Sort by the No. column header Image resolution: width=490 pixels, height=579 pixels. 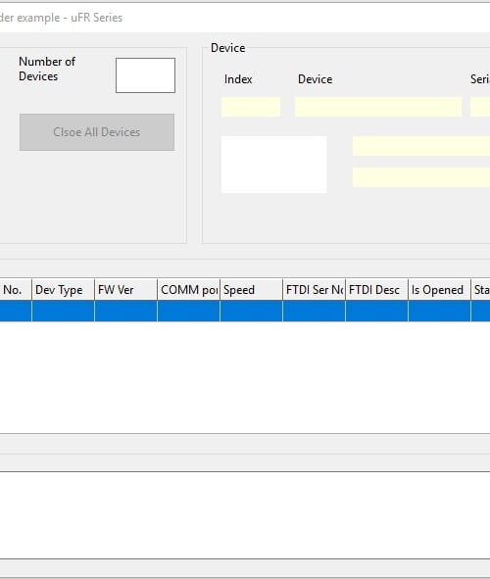coord(16,290)
